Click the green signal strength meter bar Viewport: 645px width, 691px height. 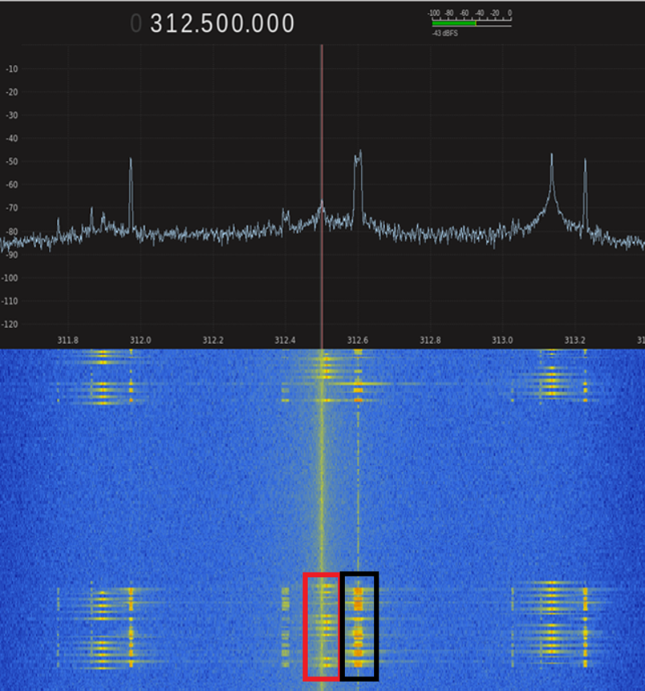(453, 23)
